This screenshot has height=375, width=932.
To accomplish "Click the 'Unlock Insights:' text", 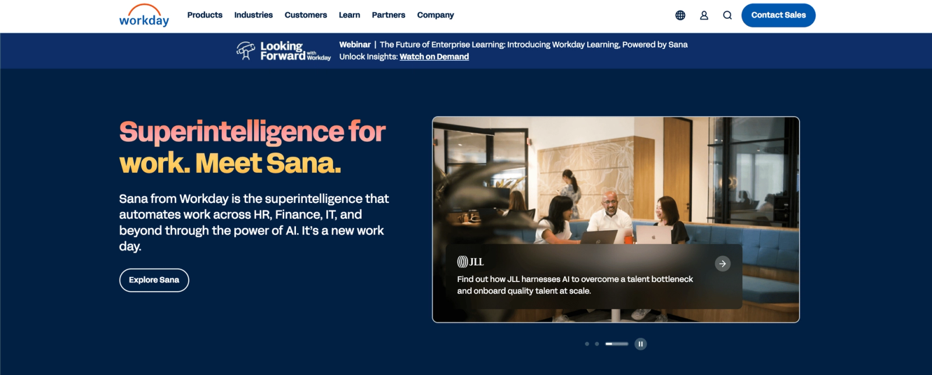I will (x=368, y=56).
